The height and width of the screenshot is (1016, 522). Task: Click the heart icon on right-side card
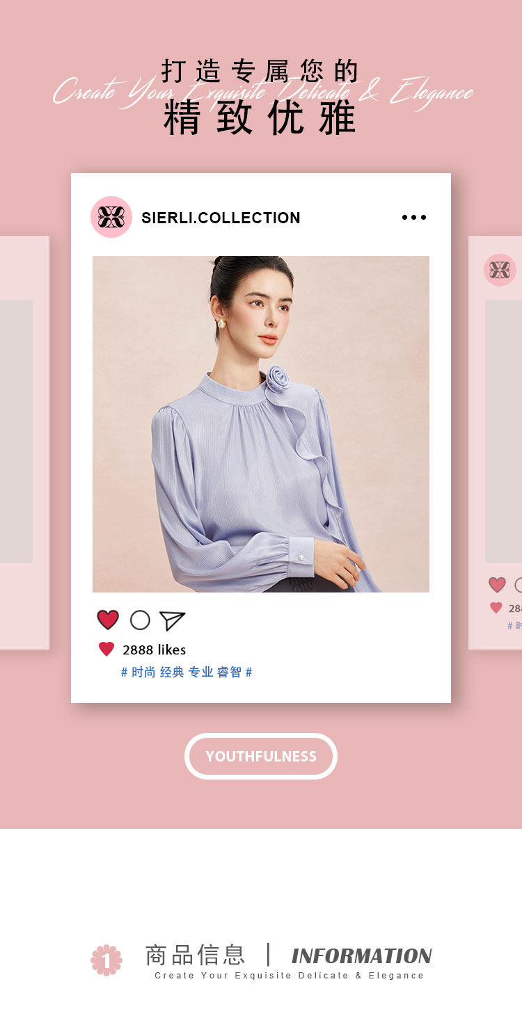click(497, 585)
